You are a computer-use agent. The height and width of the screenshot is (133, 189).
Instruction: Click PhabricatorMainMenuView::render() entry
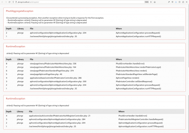[x=131, y=71]
